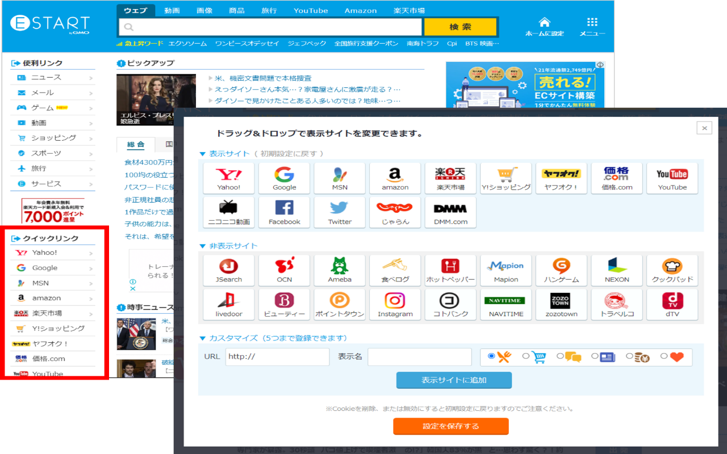Image resolution: width=727 pixels, height=454 pixels.
Task: Select the ヤフオク! site tile
Action: point(561,179)
